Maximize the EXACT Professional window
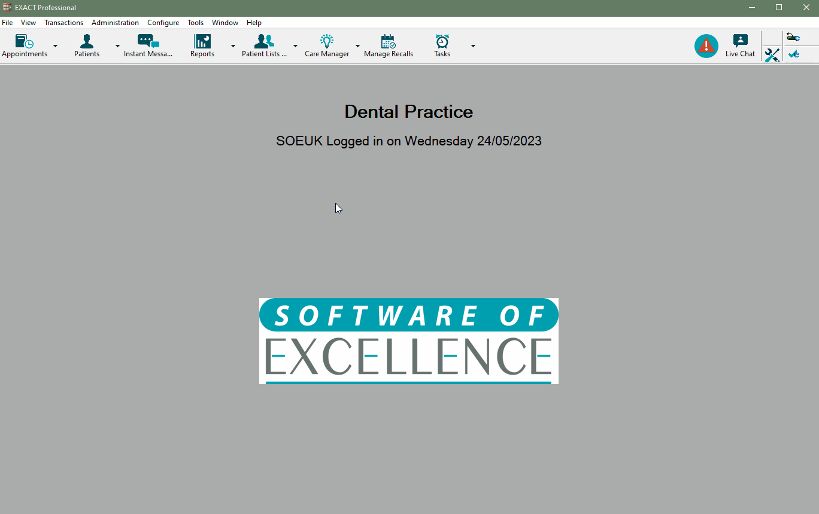Screen dimensions: 819x514 point(779,7)
